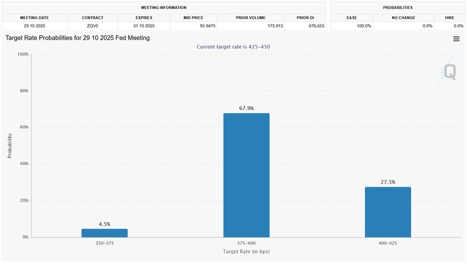The image size is (467, 264).
Task: Click the 27.5% data label
Action: pos(388,182)
